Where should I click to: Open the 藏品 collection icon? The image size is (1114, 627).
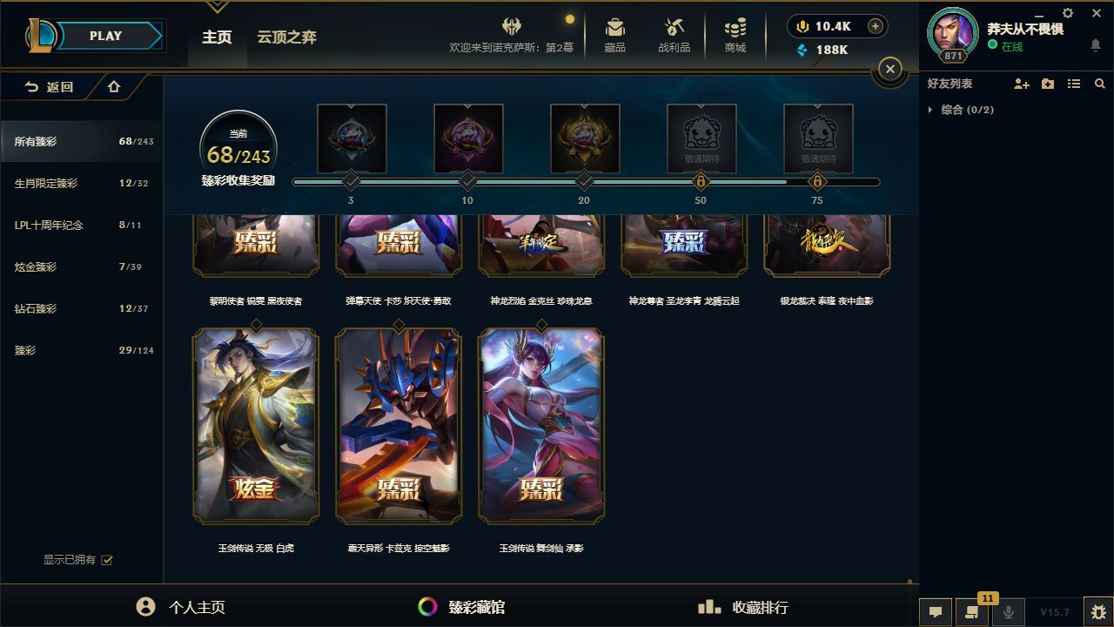pos(615,35)
